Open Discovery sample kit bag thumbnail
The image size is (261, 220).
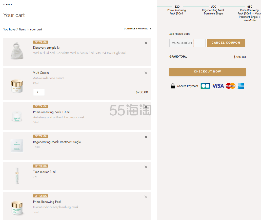tap(17, 51)
